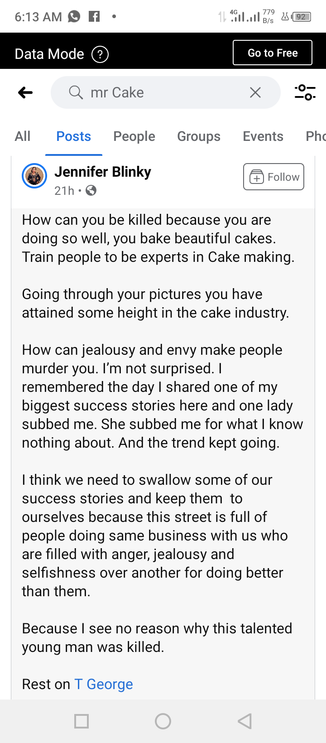Tap the Data Mode help icon
This screenshot has width=326, height=743.
pos(100,54)
